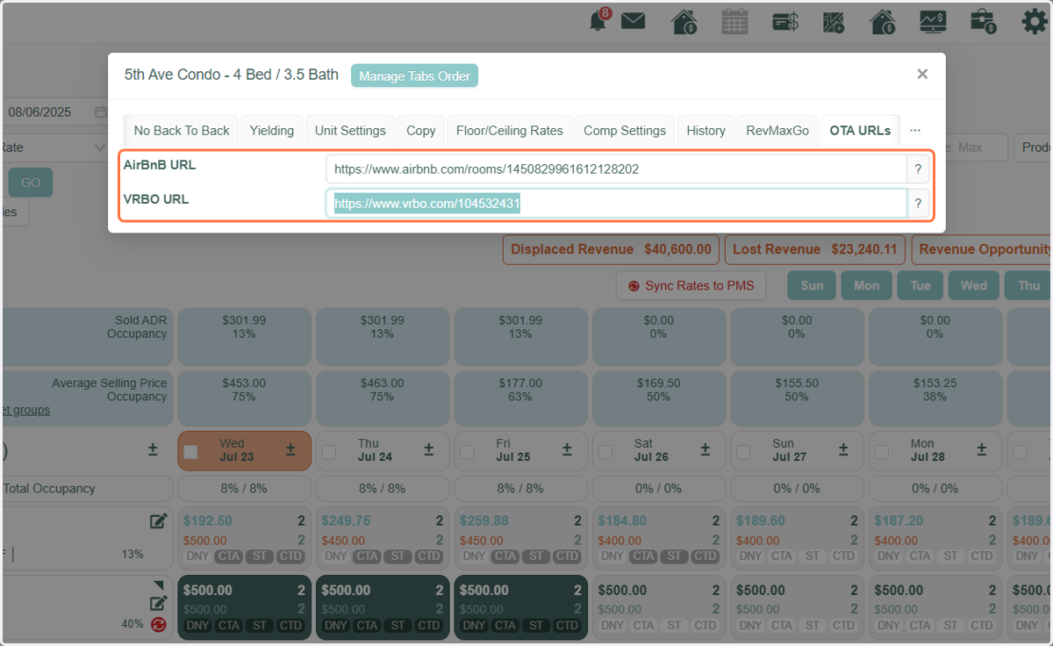Switch to the RevMaxGo tab
This screenshot has width=1053, height=646.
(x=777, y=130)
